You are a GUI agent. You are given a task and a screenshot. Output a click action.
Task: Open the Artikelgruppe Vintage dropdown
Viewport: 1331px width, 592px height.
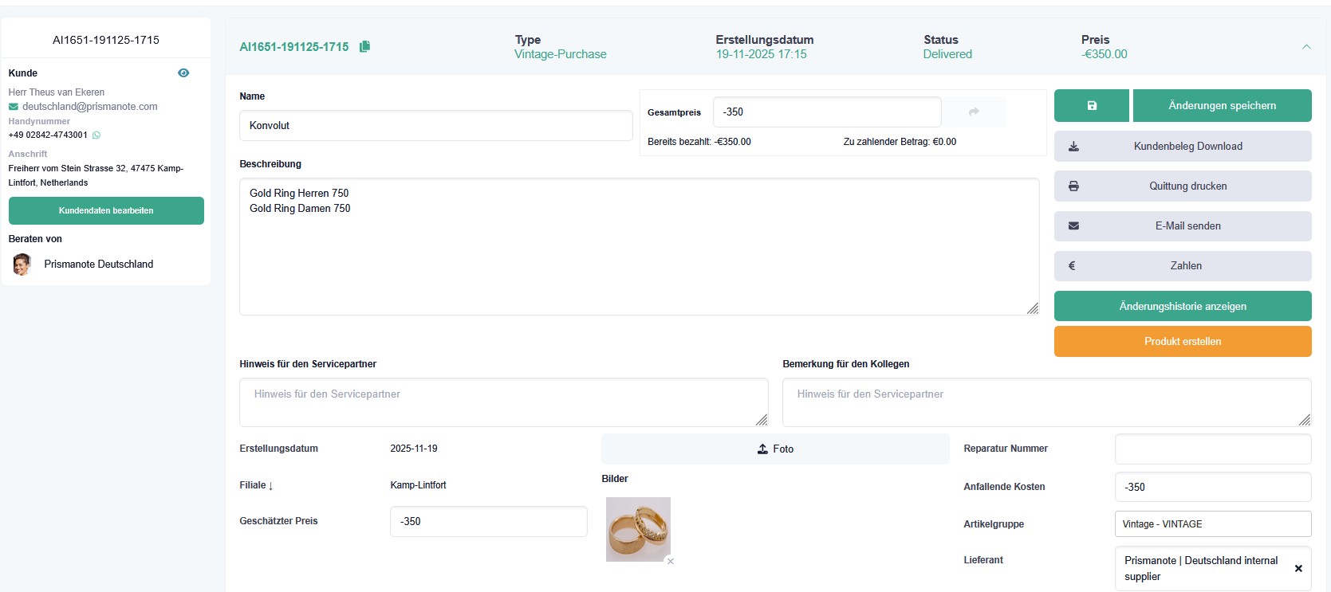pyautogui.click(x=1212, y=524)
